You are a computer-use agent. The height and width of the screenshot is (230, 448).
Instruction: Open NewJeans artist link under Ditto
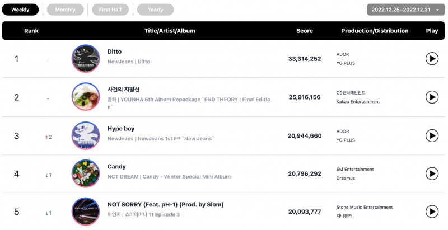pyautogui.click(x=120, y=62)
